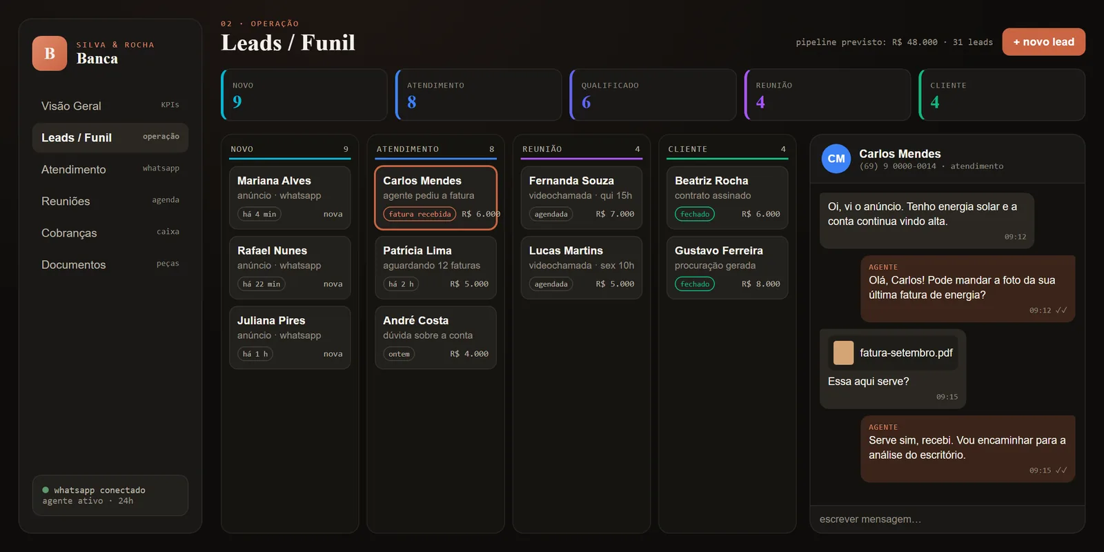The height and width of the screenshot is (552, 1104).
Task: Click the fechado tag on Beatriz Rocha
Action: [695, 215]
